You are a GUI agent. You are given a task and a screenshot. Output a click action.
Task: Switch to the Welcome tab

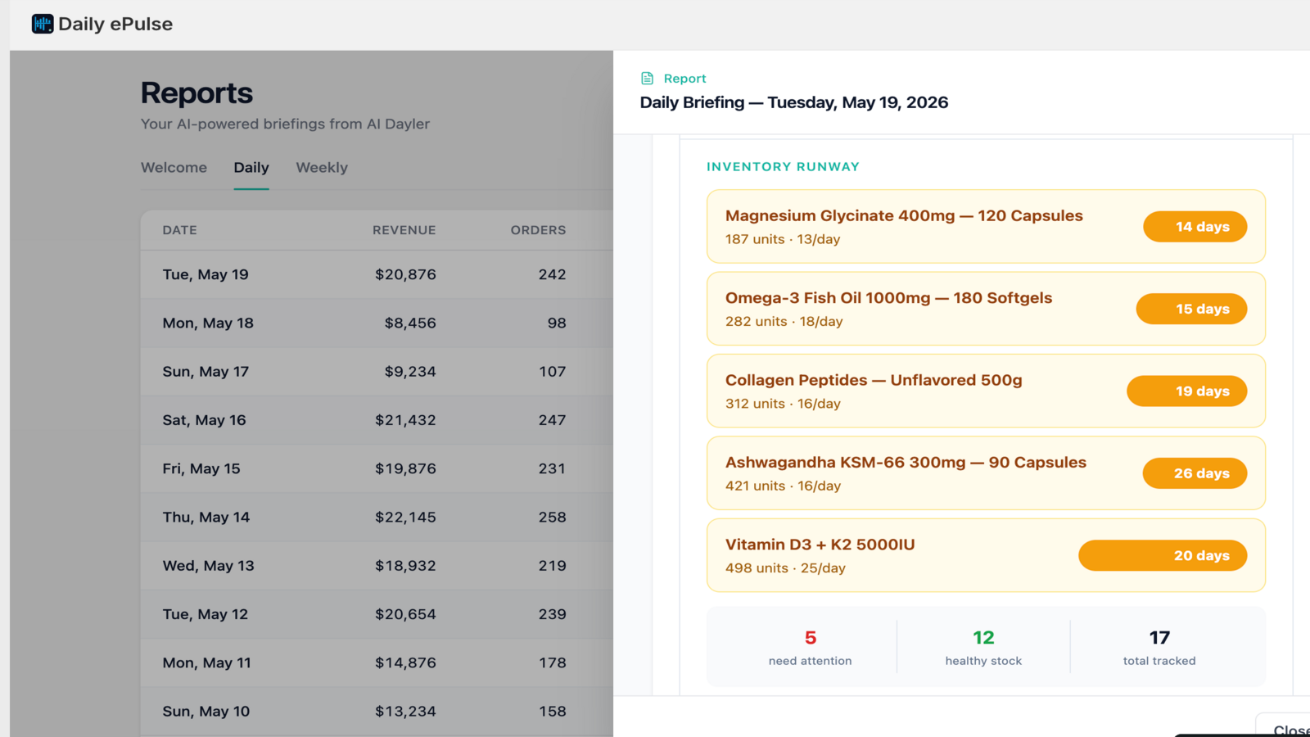pyautogui.click(x=174, y=167)
